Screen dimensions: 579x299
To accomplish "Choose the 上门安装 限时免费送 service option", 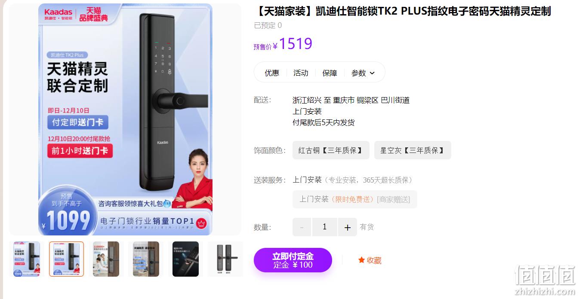I will click(355, 199).
